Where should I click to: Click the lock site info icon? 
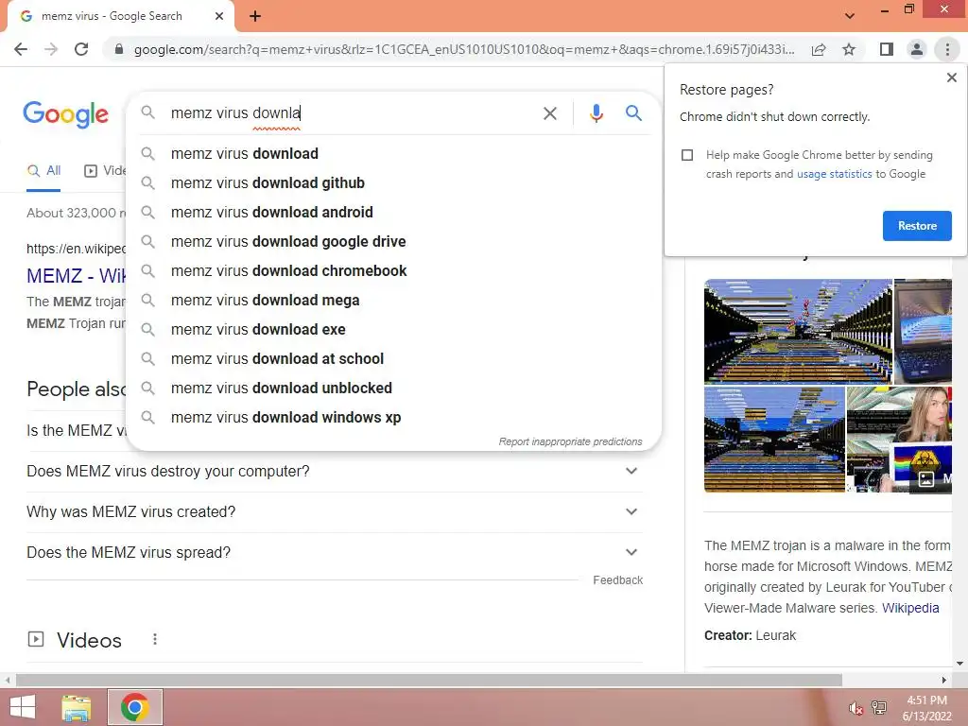pyautogui.click(x=119, y=49)
